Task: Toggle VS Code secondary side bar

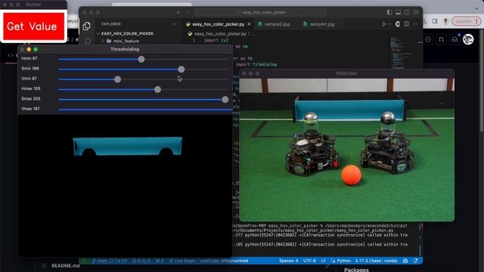Action: click(x=407, y=12)
